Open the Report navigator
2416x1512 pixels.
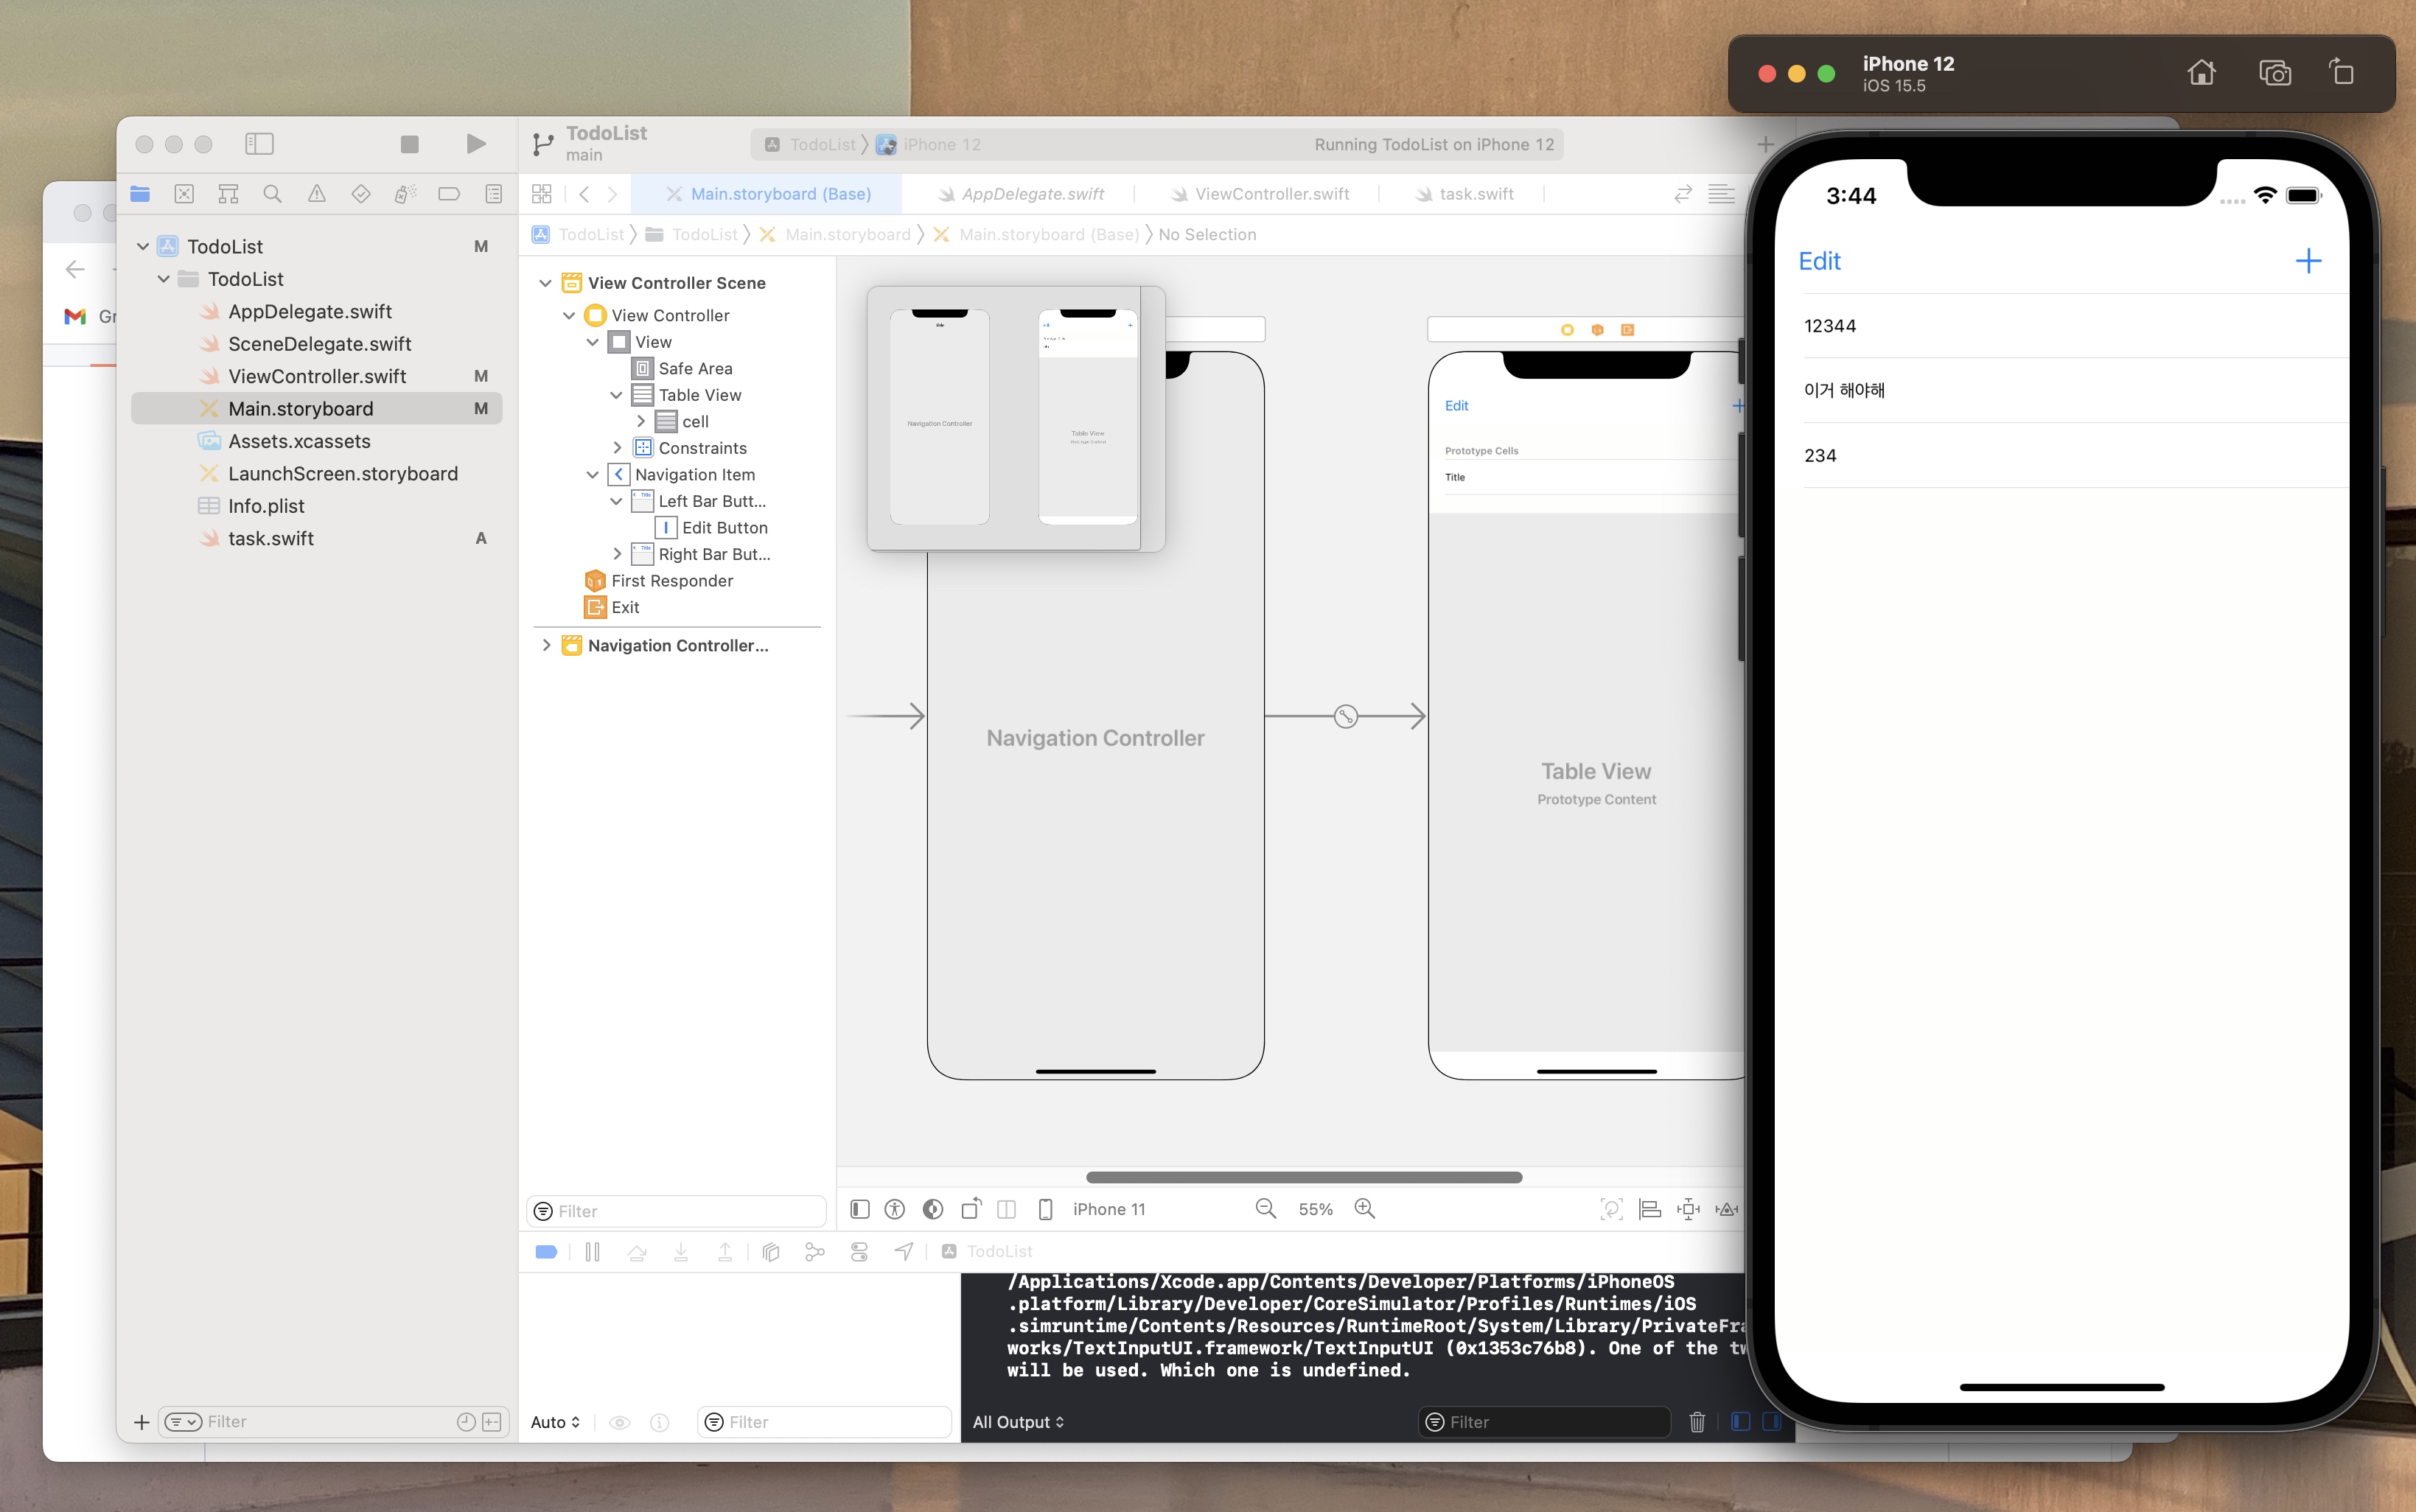(493, 193)
